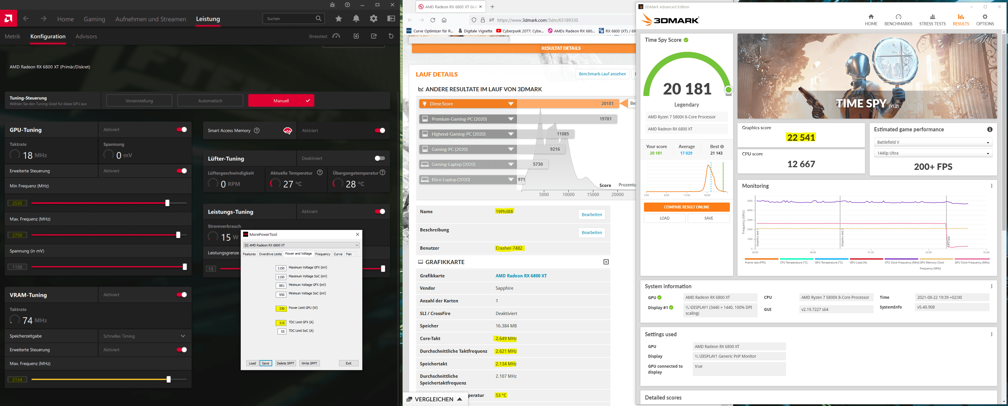Click the Max. Frequenz GPU slider handle
This screenshot has height=406, width=1008.
(x=178, y=235)
